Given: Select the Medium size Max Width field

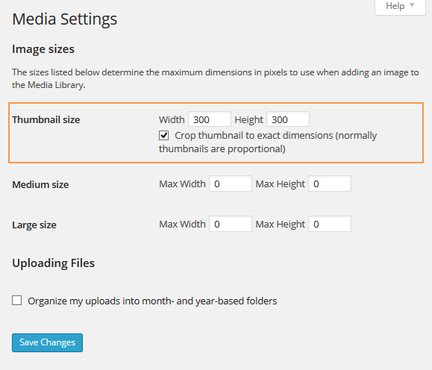Looking at the screenshot, I should 231,184.
